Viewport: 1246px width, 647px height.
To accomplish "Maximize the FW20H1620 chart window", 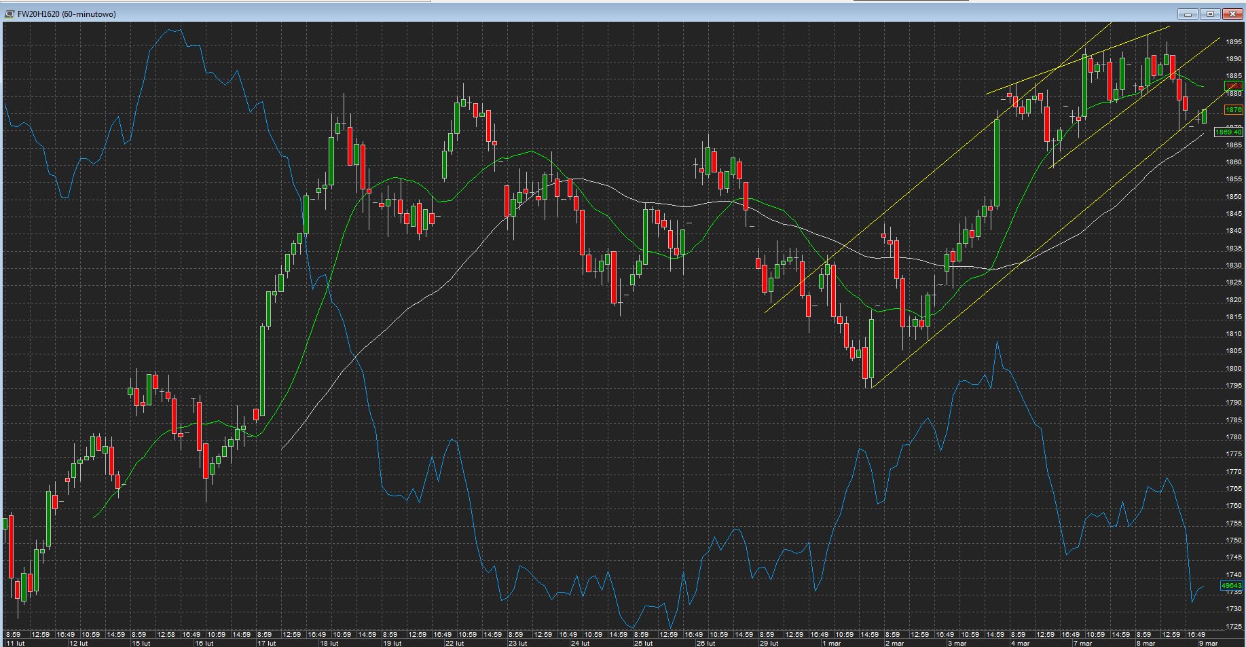I will (1210, 14).
